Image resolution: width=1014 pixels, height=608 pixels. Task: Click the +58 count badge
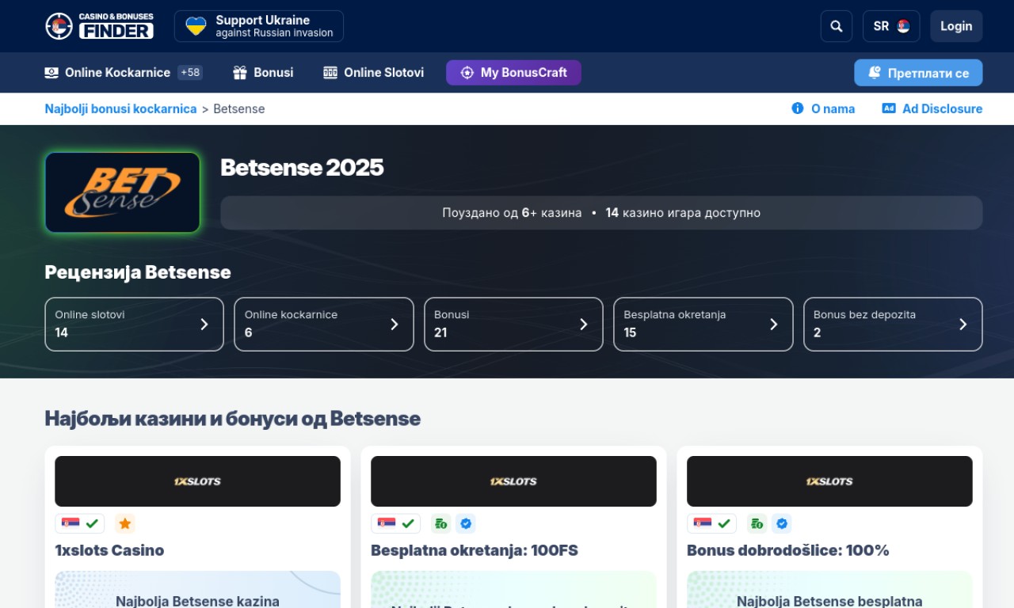point(190,73)
